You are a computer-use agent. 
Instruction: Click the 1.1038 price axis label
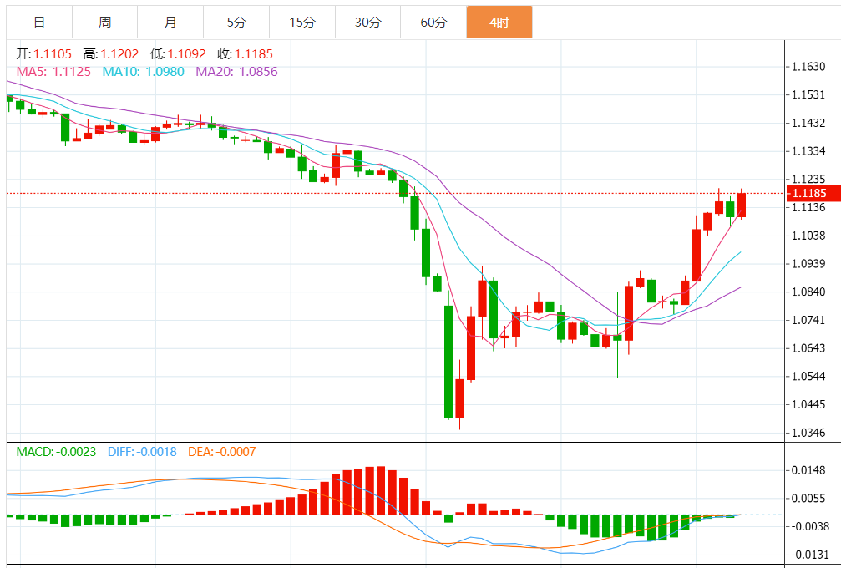(x=808, y=236)
